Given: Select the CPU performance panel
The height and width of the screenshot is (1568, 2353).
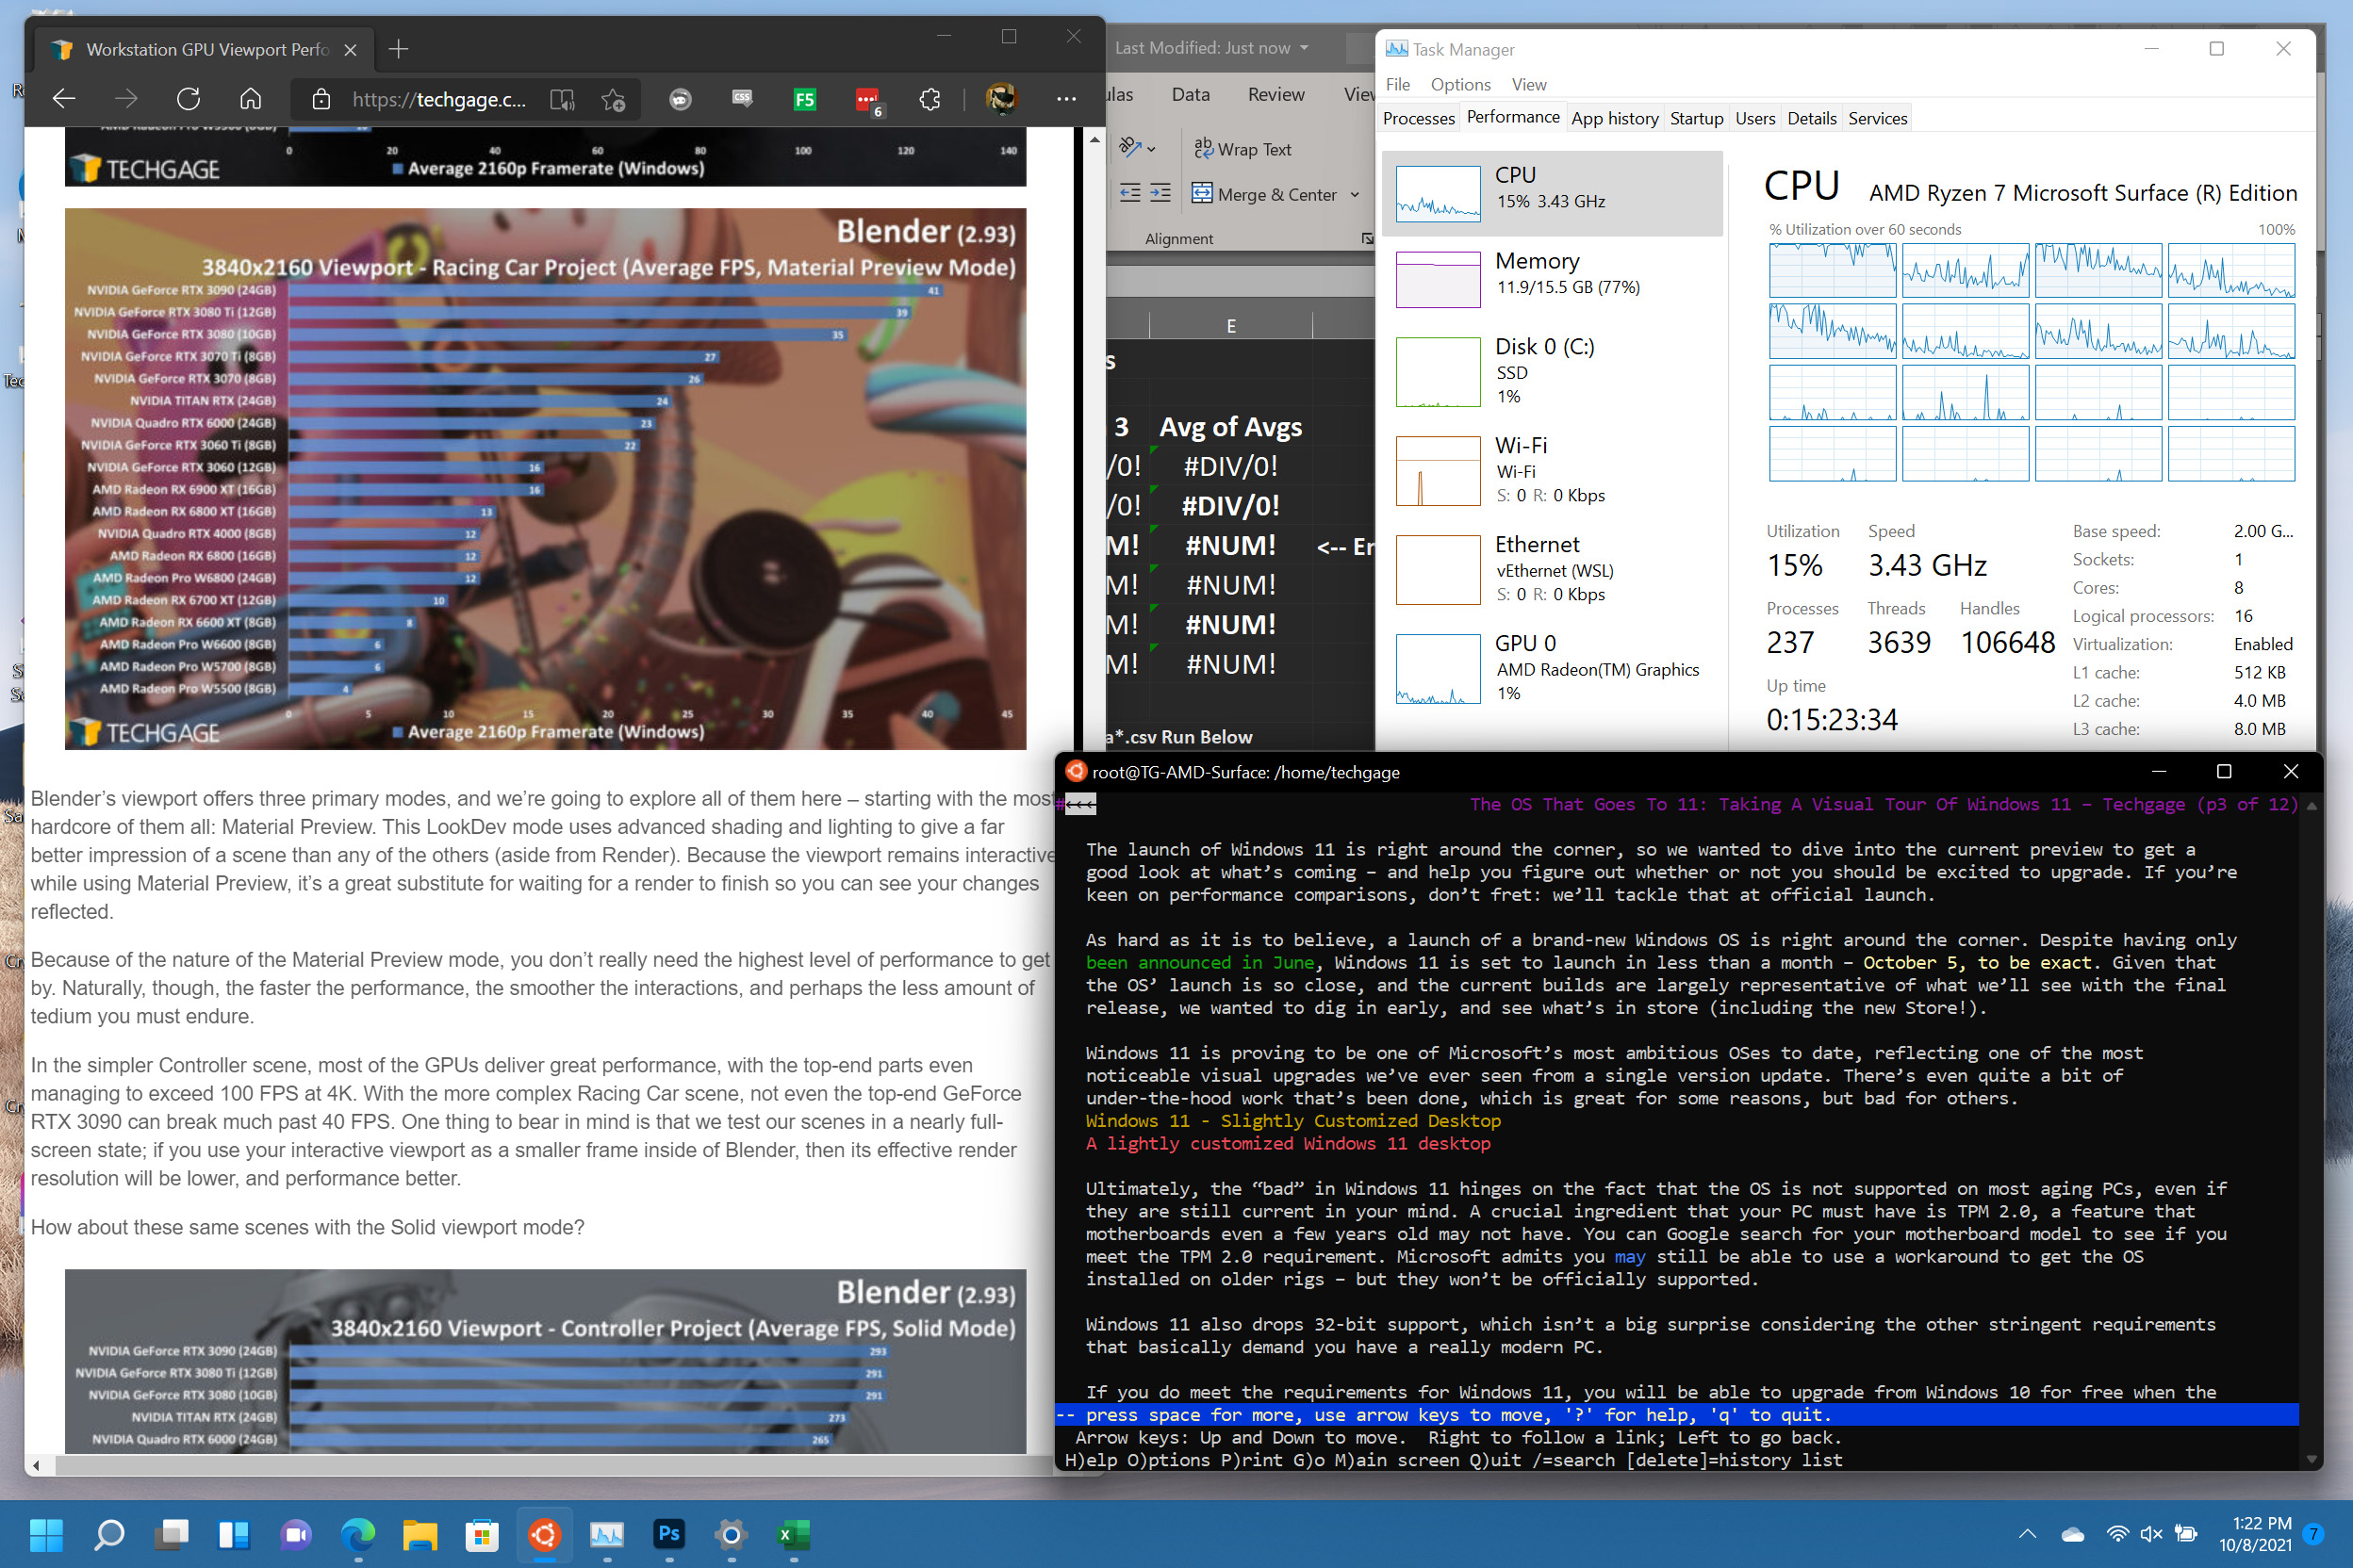Looking at the screenshot, I should click(x=1552, y=193).
